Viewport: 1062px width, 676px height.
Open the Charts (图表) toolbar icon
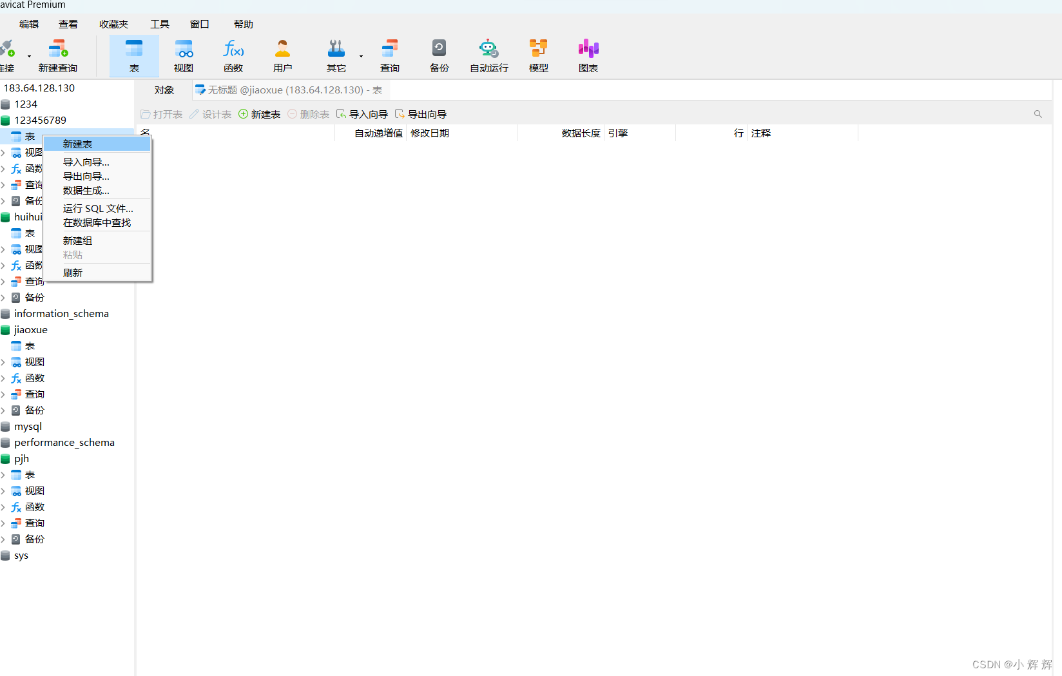point(588,55)
